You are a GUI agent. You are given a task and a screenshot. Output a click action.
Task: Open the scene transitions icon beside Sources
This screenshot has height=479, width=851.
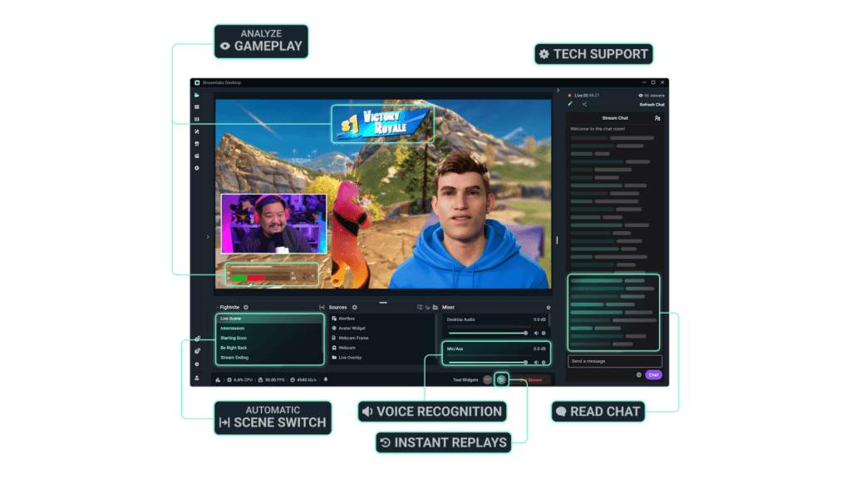click(322, 308)
